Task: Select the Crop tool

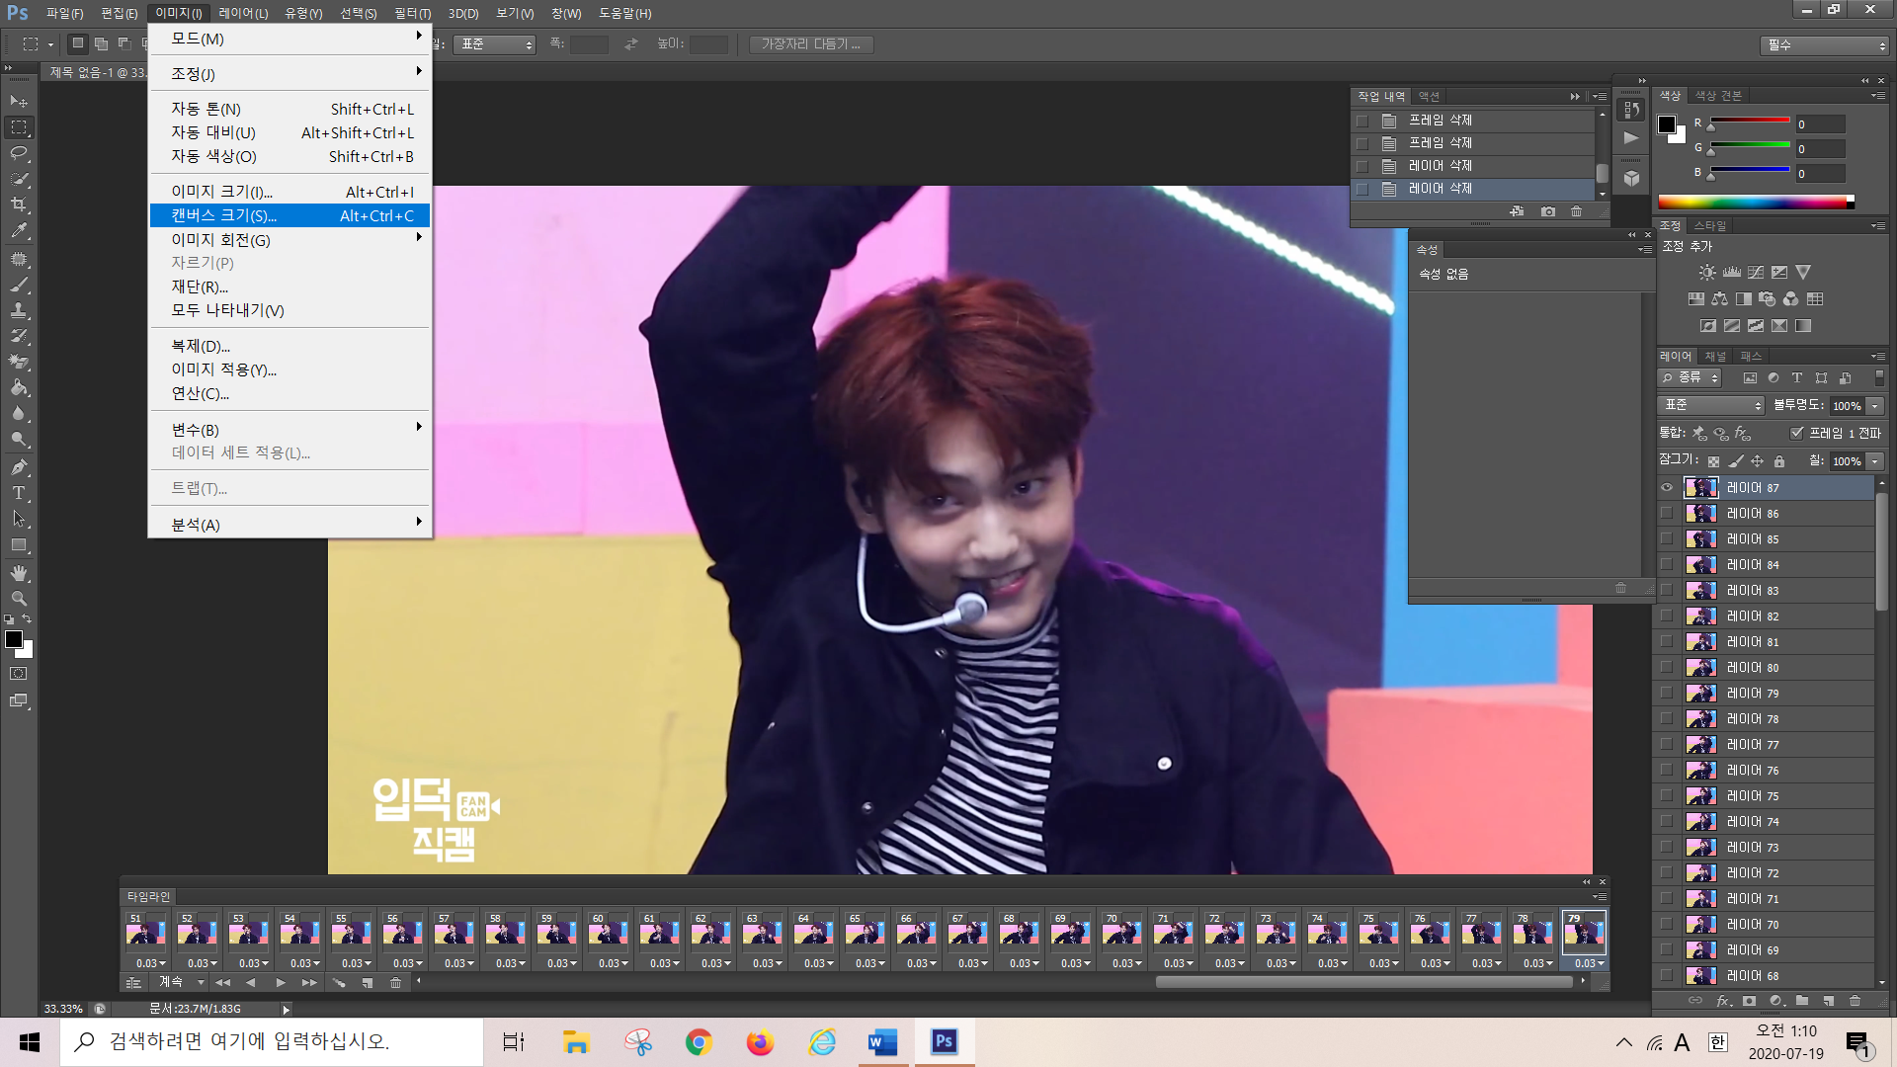Action: click(x=19, y=205)
